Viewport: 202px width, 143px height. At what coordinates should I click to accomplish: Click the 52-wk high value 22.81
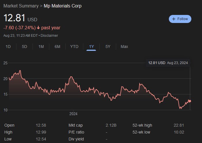pos(179,125)
